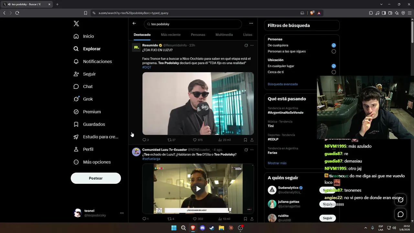414x233 pixels.
Task: Repost the Comunidad Luzu Tv-Ecuador post
Action: coord(171,219)
